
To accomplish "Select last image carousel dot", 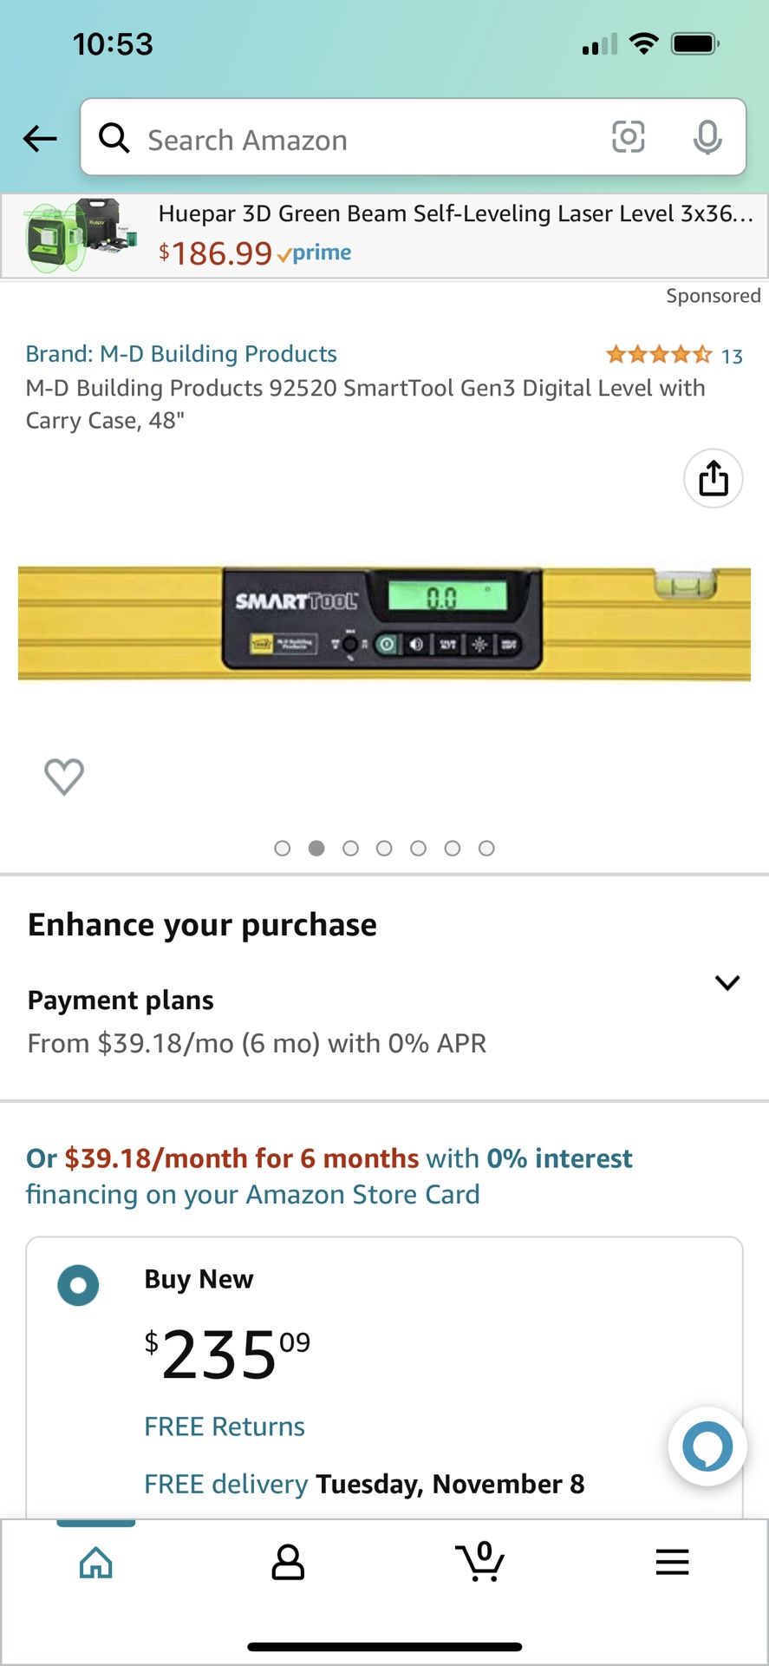I will coord(486,849).
